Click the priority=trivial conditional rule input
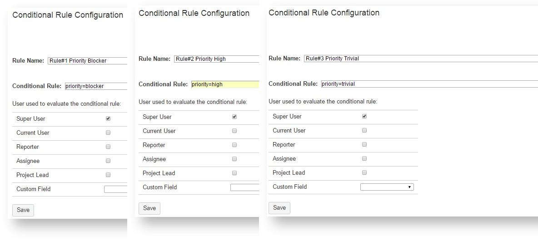The height and width of the screenshot is (241, 538). click(x=429, y=84)
